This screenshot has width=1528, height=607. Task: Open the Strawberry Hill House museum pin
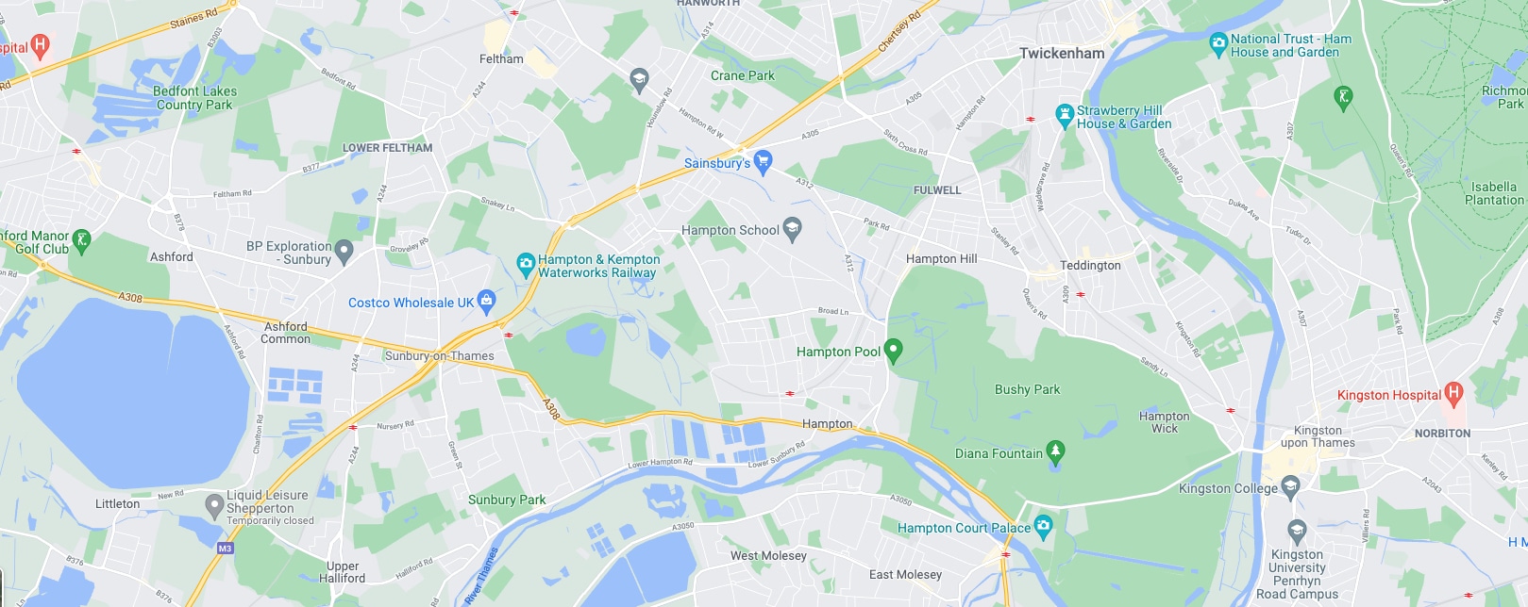point(1065,116)
